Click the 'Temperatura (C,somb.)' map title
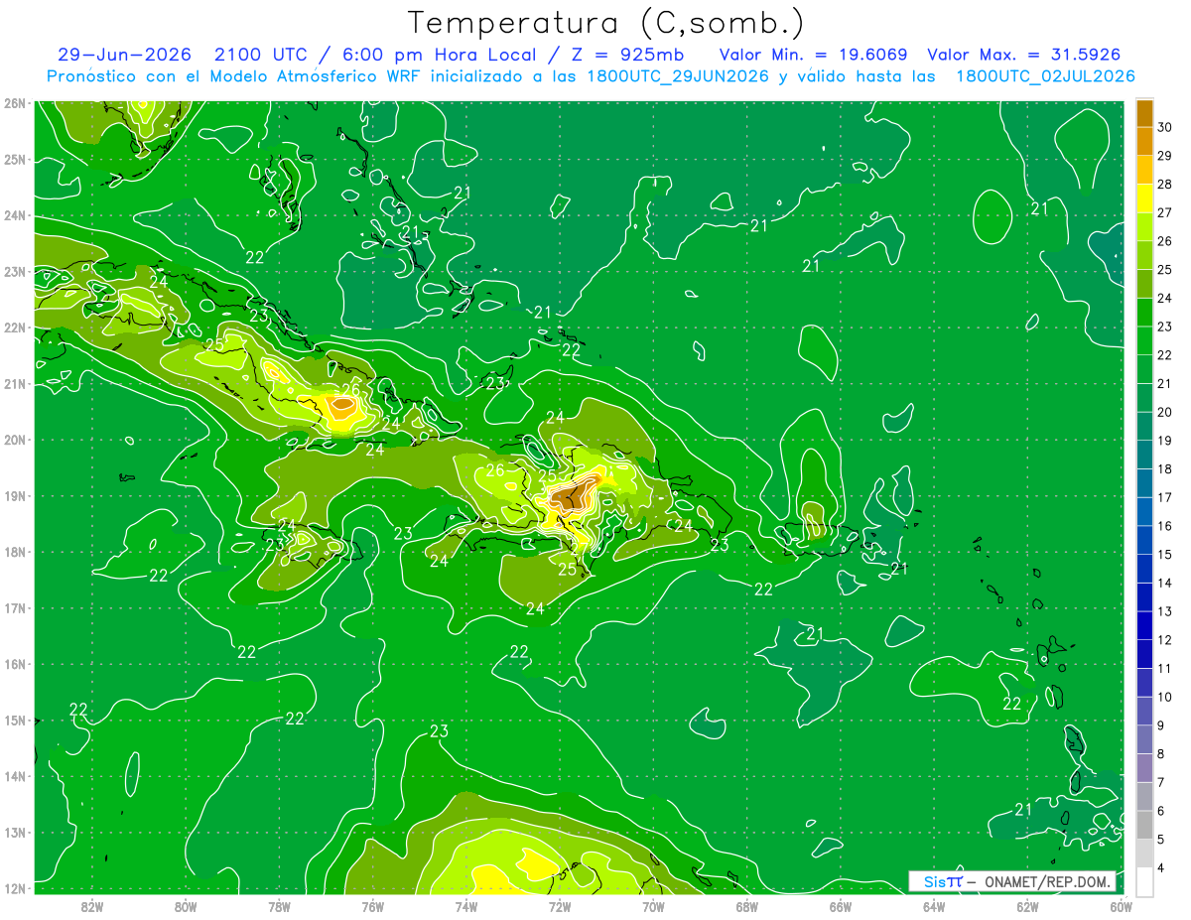 pos(605,23)
